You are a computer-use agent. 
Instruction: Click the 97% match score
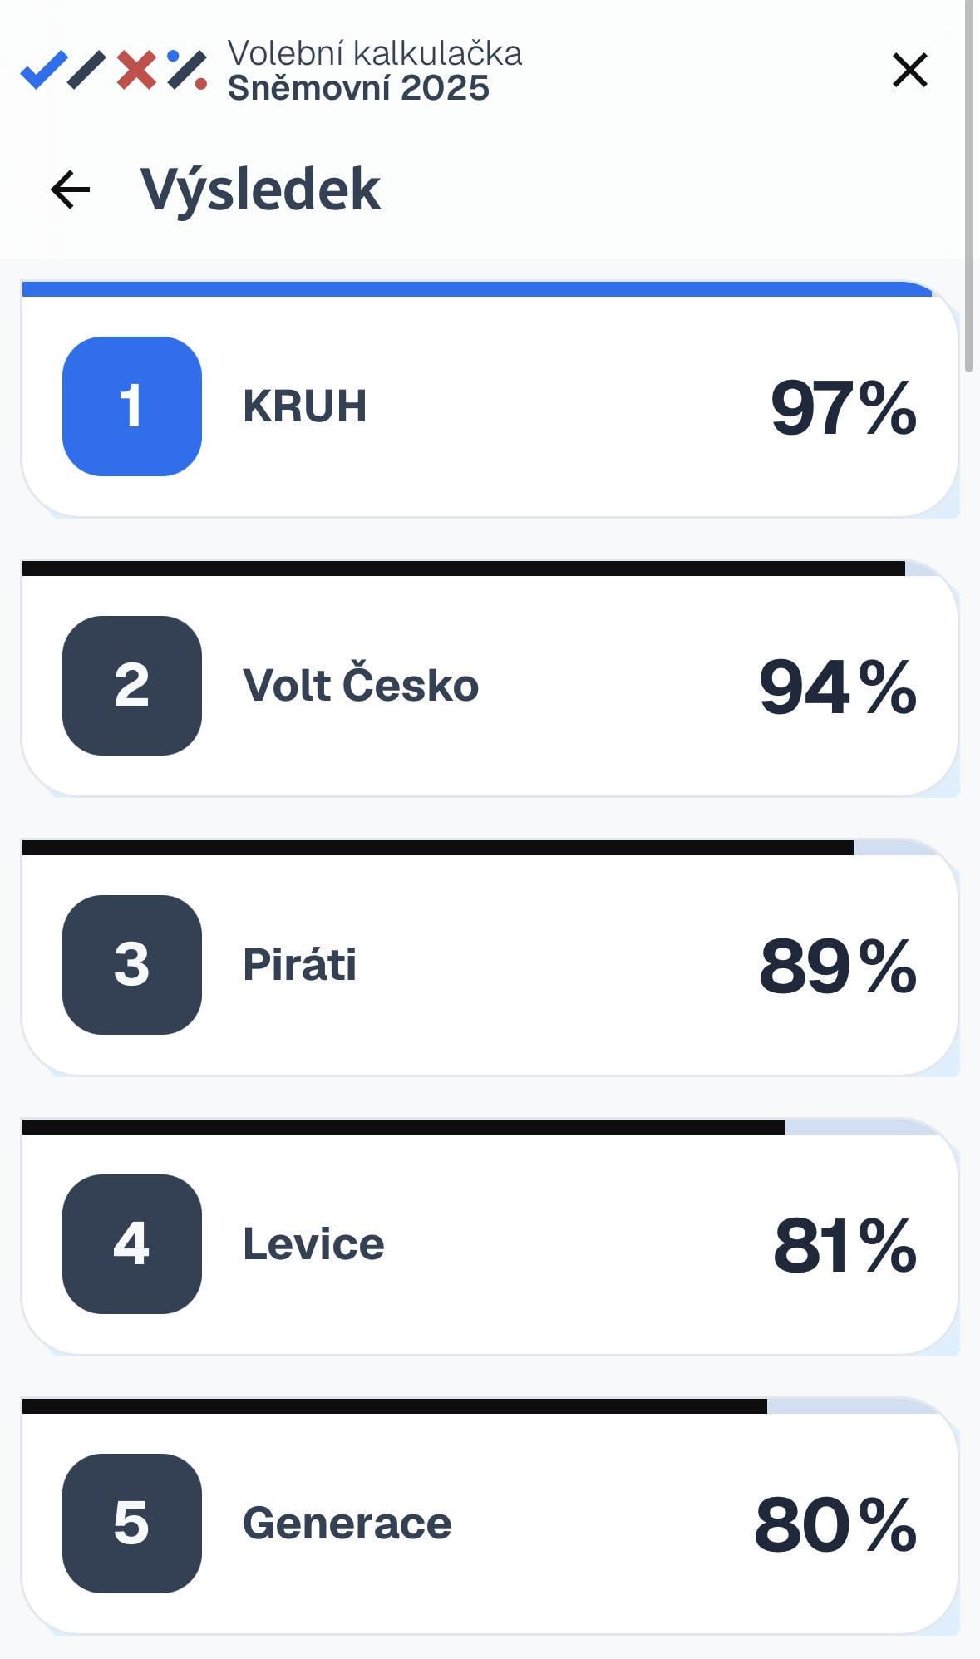(844, 407)
